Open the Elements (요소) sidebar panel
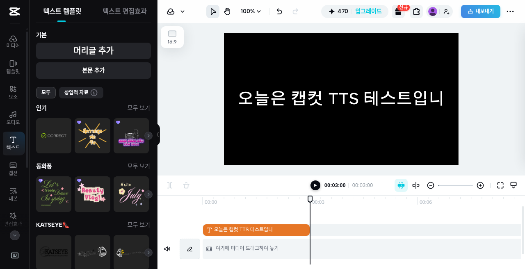The height and width of the screenshot is (269, 525). pyautogui.click(x=13, y=92)
